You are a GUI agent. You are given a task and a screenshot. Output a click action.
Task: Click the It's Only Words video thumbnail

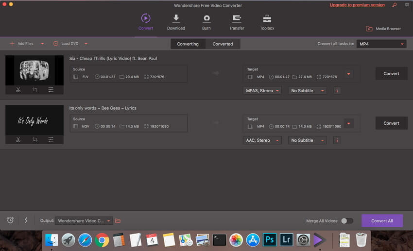tap(34, 120)
